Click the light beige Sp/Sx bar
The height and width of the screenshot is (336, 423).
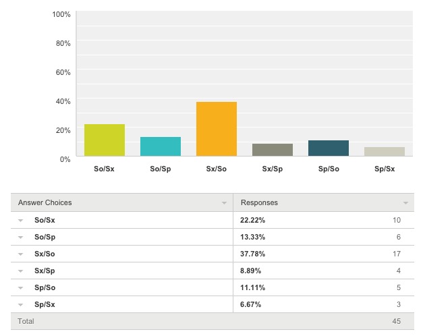click(x=385, y=152)
